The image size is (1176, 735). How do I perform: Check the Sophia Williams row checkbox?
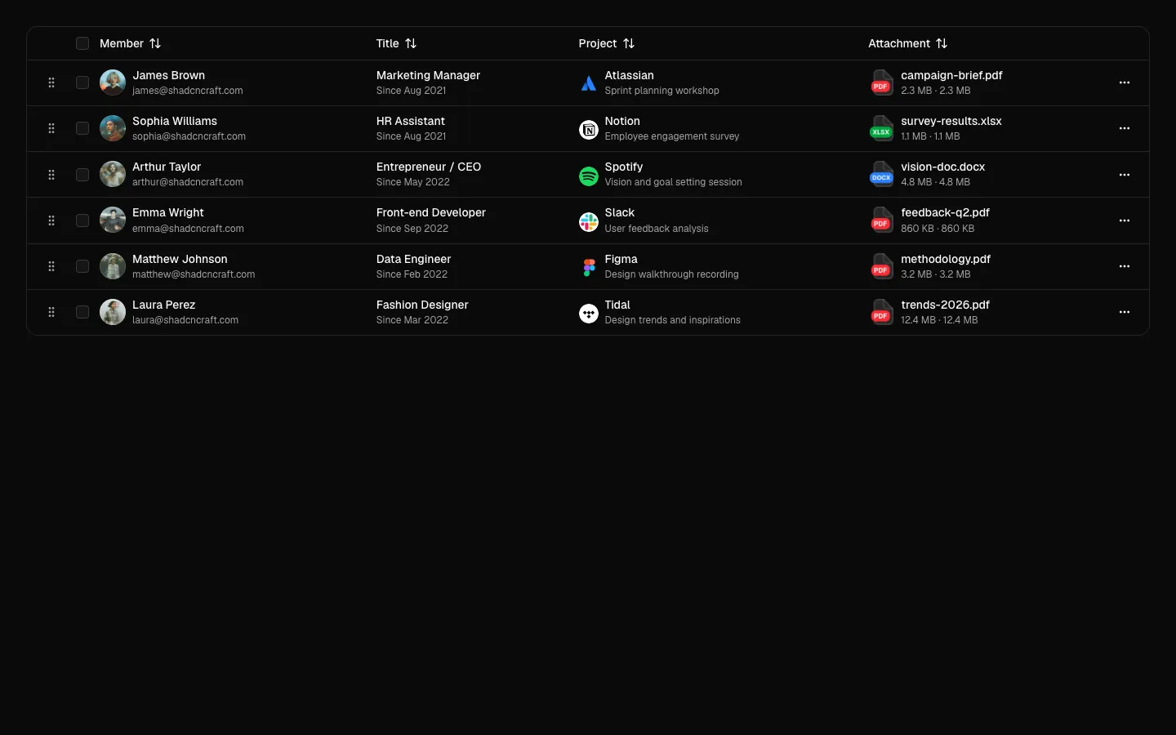click(x=82, y=128)
